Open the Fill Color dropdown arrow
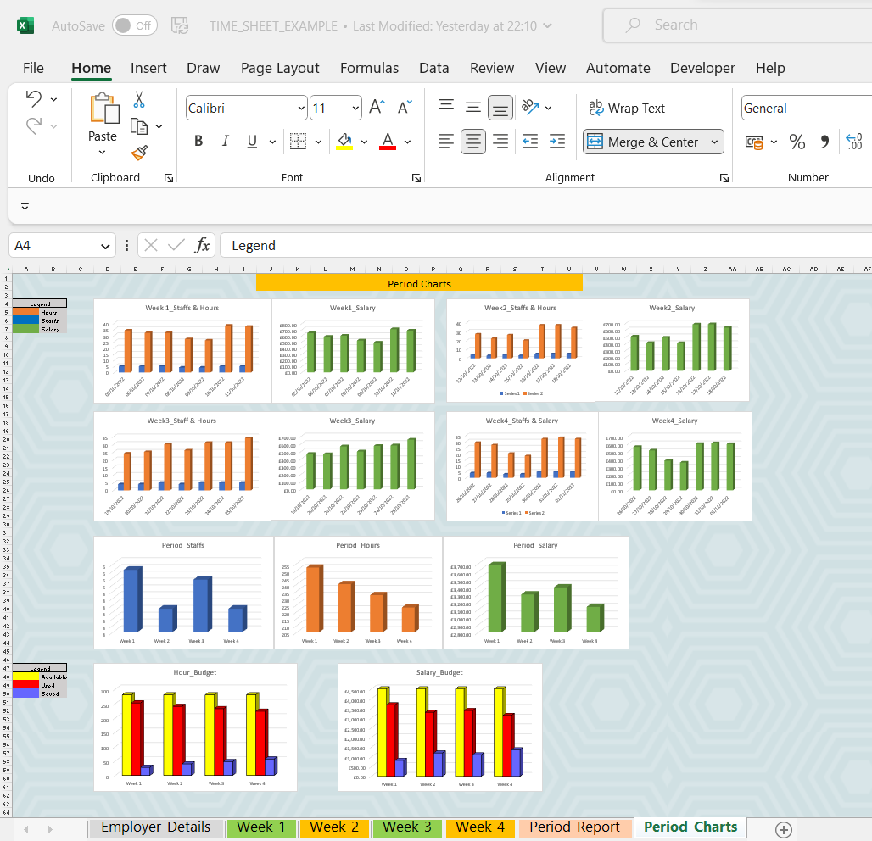The image size is (872, 841). (x=363, y=142)
